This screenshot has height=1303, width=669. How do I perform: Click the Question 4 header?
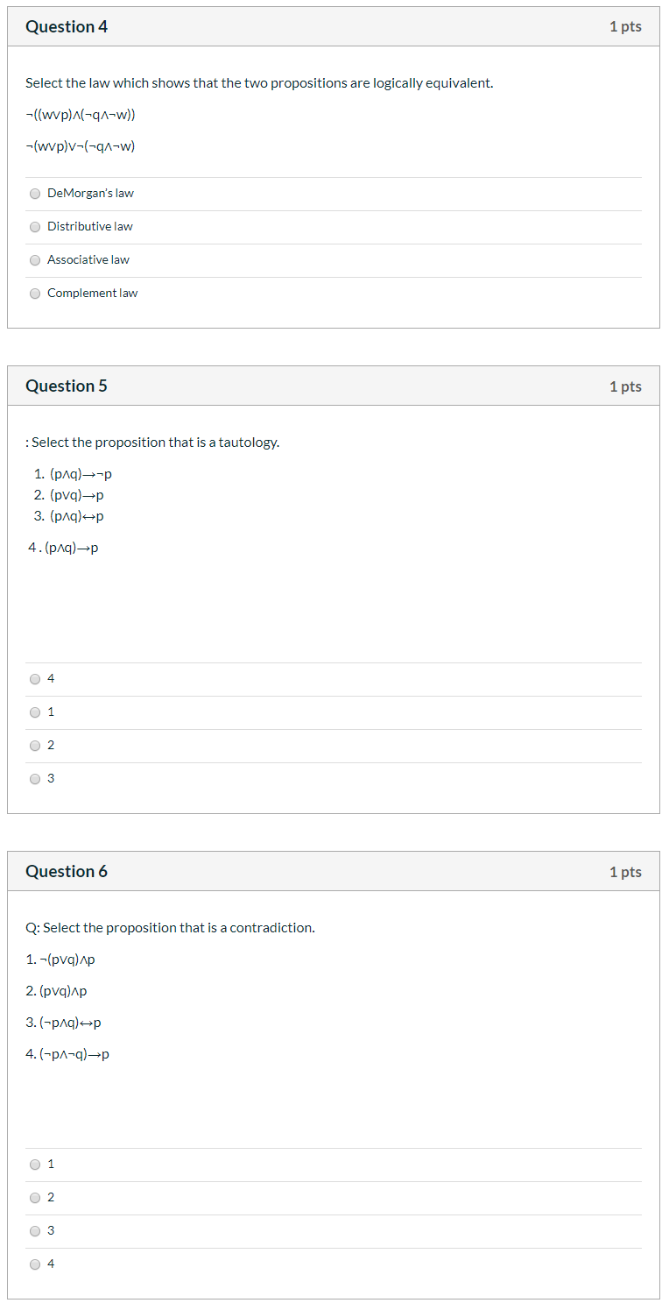[x=67, y=26]
